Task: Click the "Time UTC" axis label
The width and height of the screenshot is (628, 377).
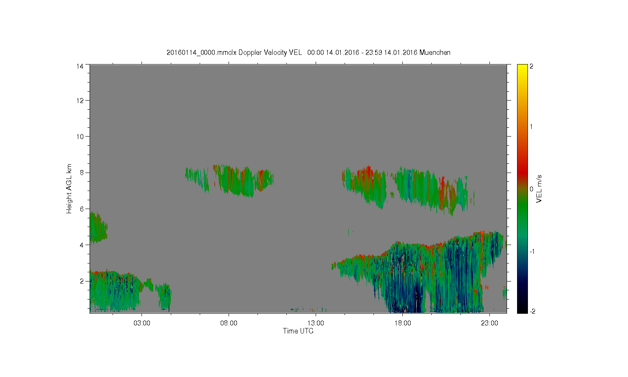Action: pos(298,331)
